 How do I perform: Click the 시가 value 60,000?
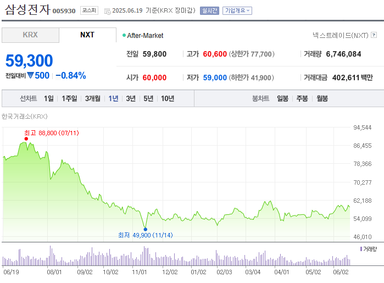(154, 77)
